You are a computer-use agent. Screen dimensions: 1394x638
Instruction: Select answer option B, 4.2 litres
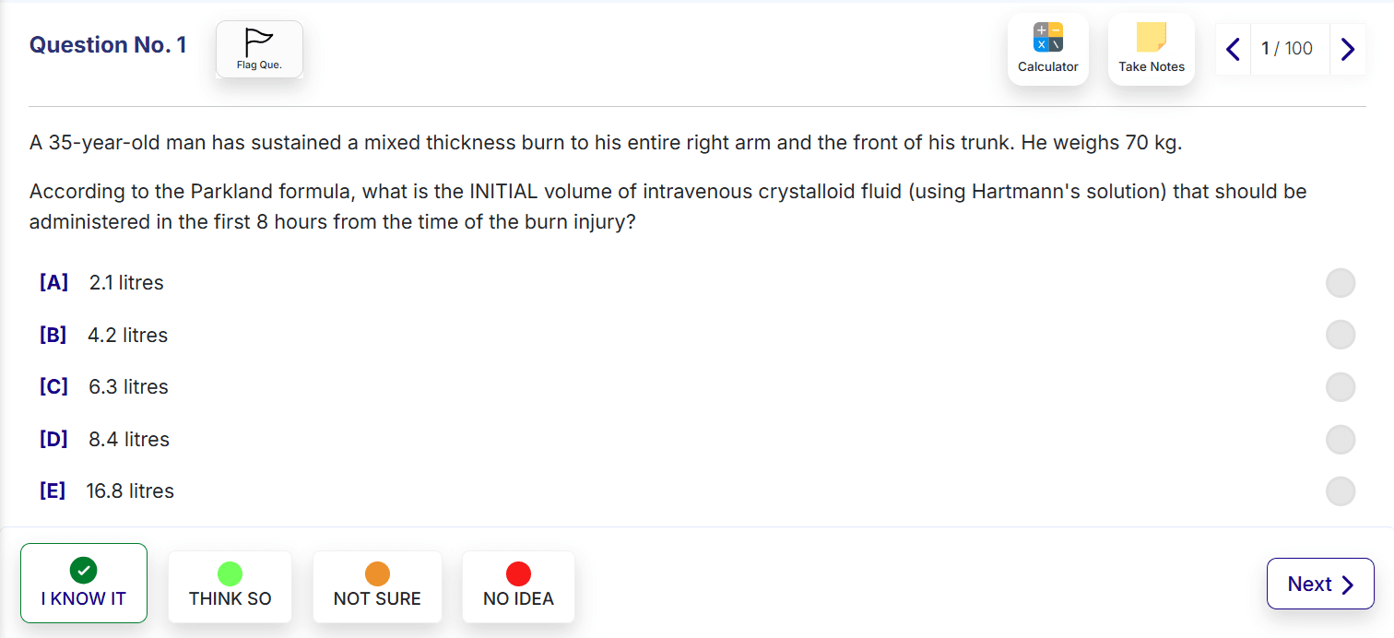(1341, 335)
